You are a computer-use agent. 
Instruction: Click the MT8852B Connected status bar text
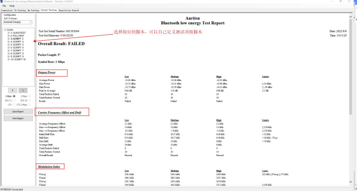click(x=12, y=189)
